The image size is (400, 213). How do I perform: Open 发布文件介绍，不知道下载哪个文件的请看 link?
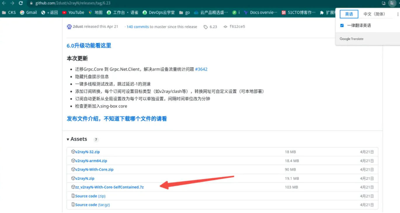pos(117,119)
